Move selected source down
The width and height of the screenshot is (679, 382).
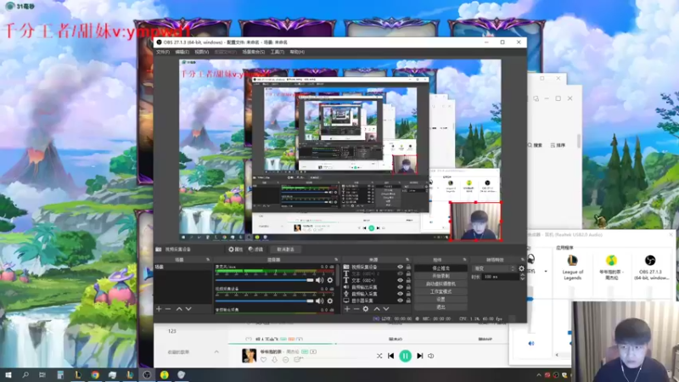point(386,309)
